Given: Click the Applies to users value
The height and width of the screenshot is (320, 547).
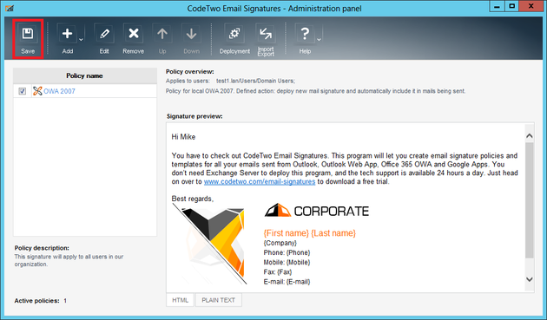Looking at the screenshot, I should (255, 81).
